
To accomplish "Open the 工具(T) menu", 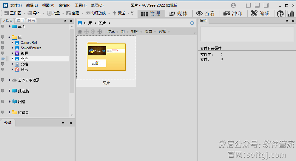I will point(81,5).
